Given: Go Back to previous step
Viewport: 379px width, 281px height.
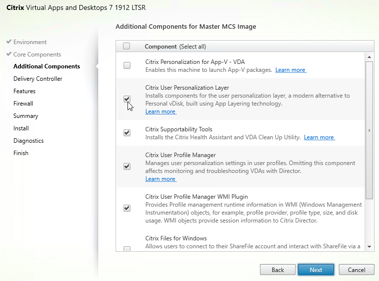Looking at the screenshot, I should pos(278,270).
